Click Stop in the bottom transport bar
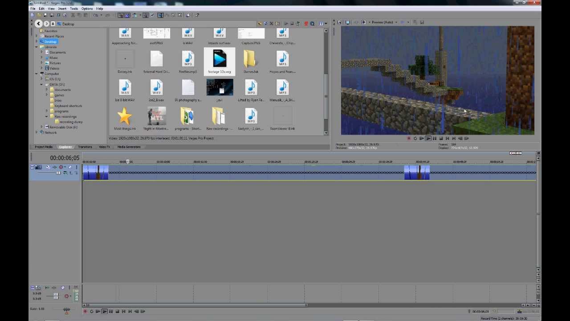The image size is (570, 321). pos(117,311)
